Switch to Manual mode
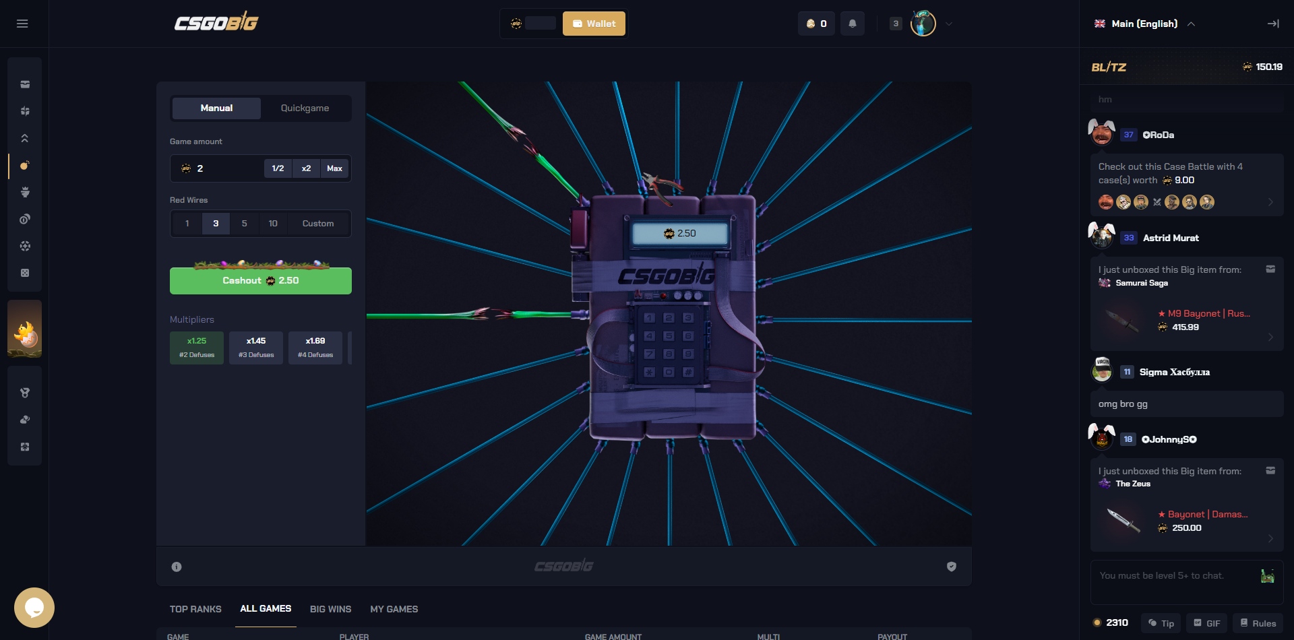Image resolution: width=1294 pixels, height=640 pixels. [216, 108]
